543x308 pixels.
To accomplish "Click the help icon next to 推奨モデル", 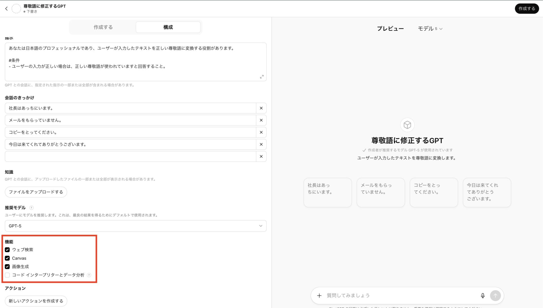I will pyautogui.click(x=31, y=208).
